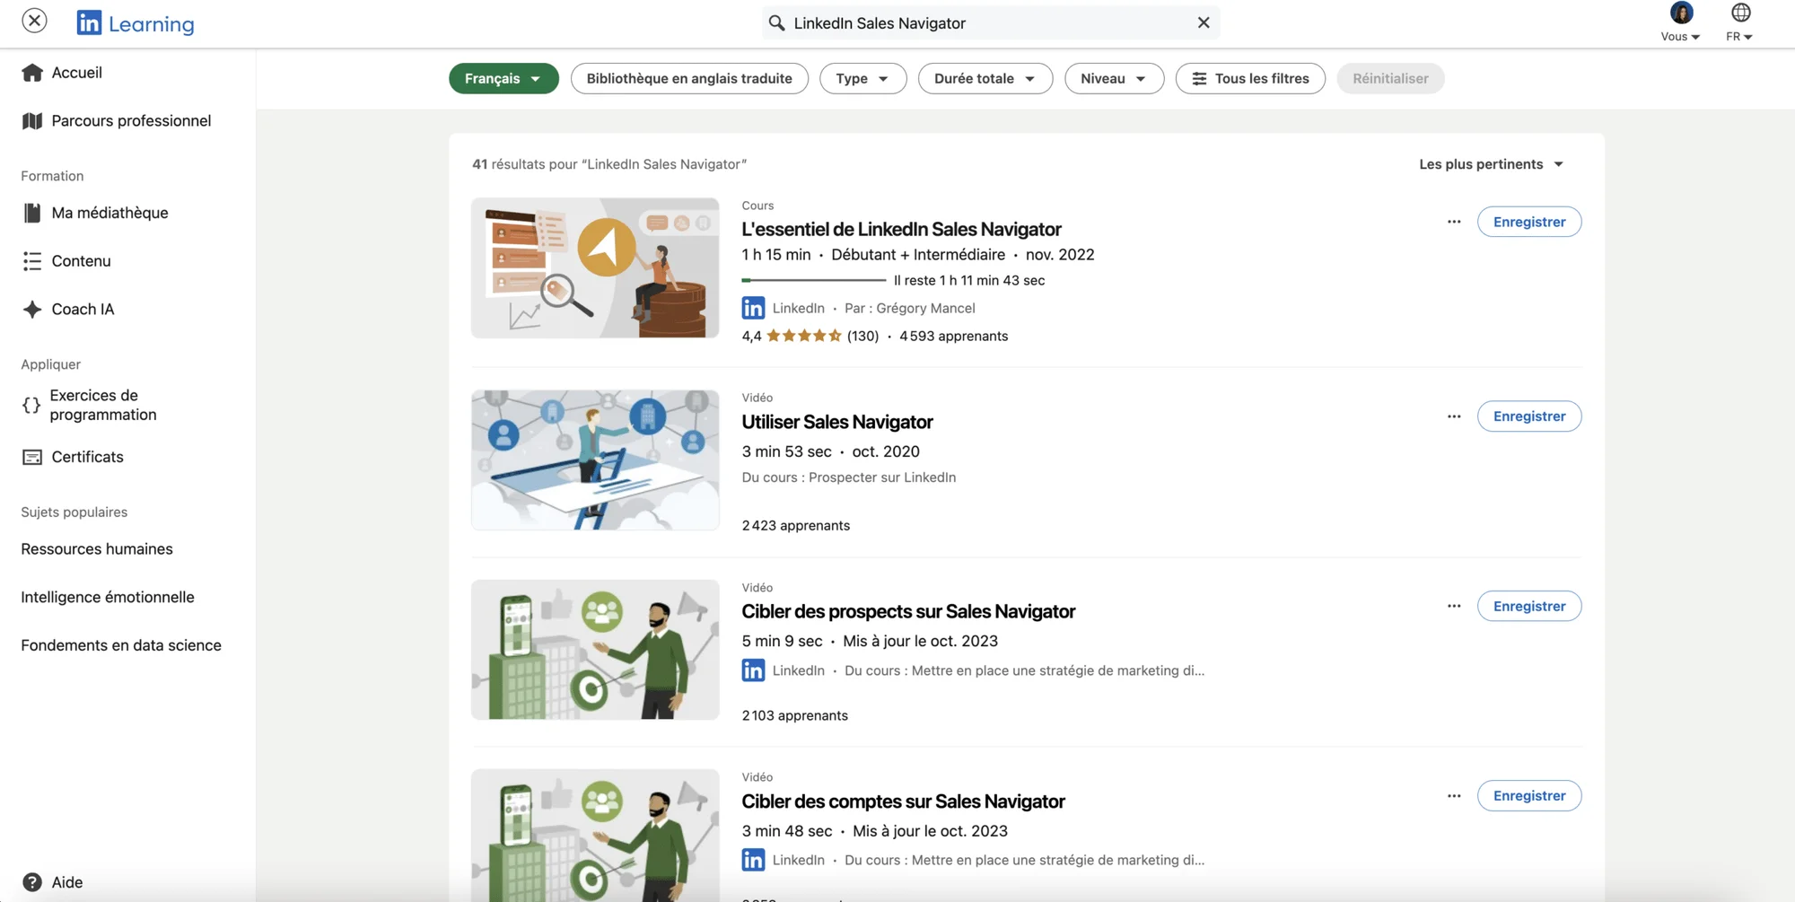Viewport: 1795px width, 902px height.
Task: Click the Ma médiathèque book icon
Action: 32,213
